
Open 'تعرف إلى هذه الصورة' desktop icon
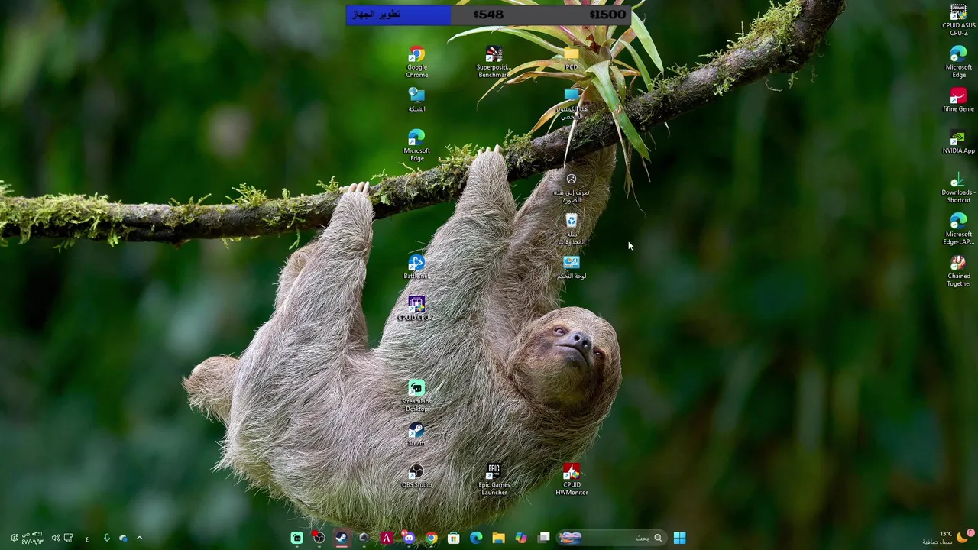(x=571, y=187)
